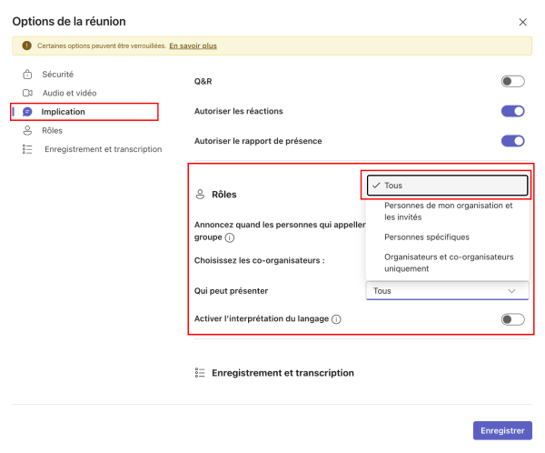Click 'Activer l'interprétation du langage' text
545x453 pixels.
point(262,318)
